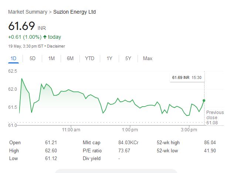
Task: Click the 11:00 am axis label
Action: click(x=71, y=130)
